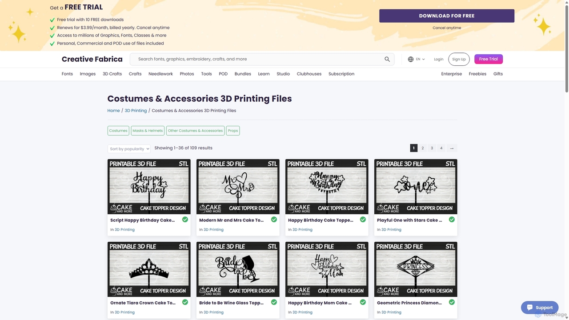Open the Crafts menu

[x=135, y=74]
